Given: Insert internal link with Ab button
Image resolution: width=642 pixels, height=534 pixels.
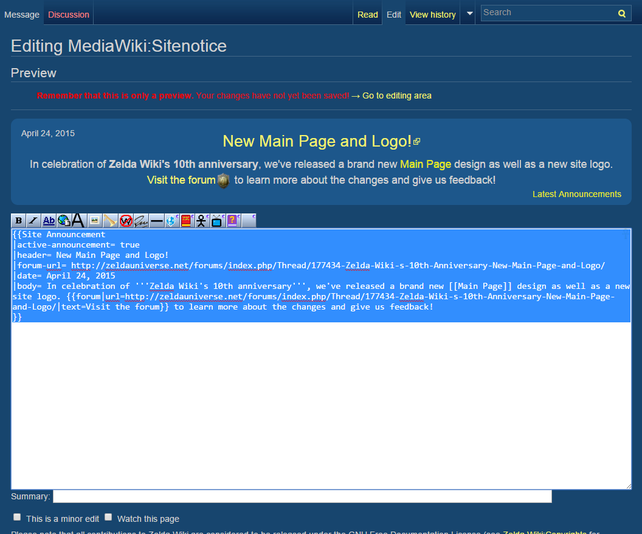Looking at the screenshot, I should point(49,221).
